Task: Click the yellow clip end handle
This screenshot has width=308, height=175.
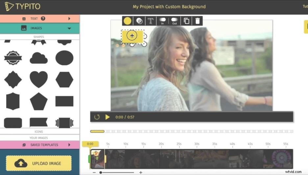Action: pyautogui.click(x=106, y=159)
